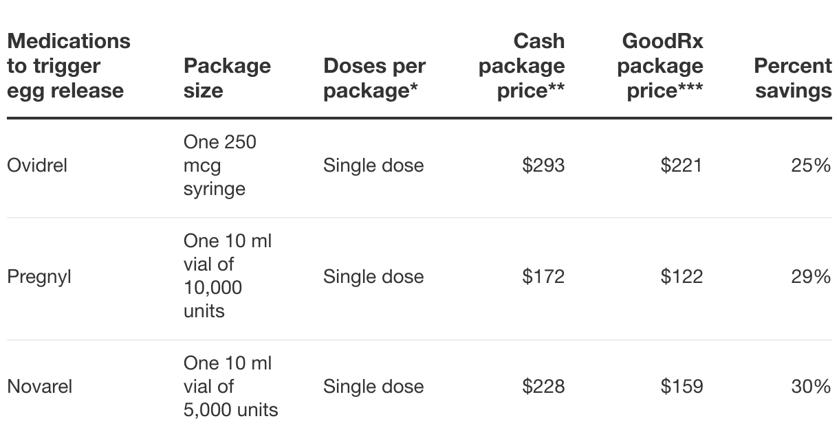This screenshot has height=445, width=839.
Task: Select Pregnyl's $172 cash price
Action: (543, 277)
